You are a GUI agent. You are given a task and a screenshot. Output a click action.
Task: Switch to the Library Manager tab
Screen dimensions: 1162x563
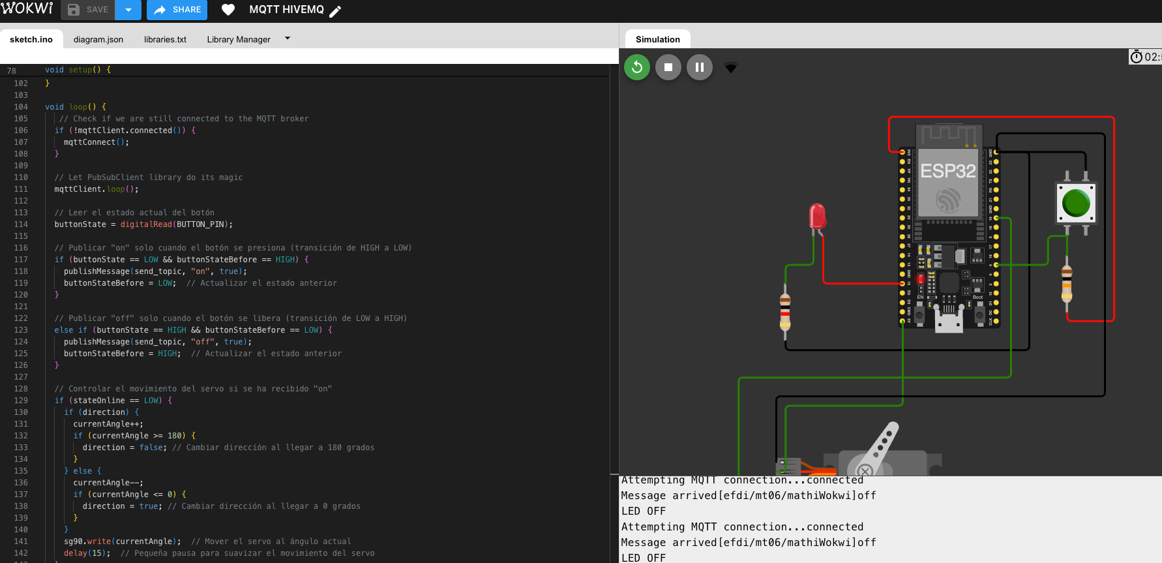click(239, 39)
